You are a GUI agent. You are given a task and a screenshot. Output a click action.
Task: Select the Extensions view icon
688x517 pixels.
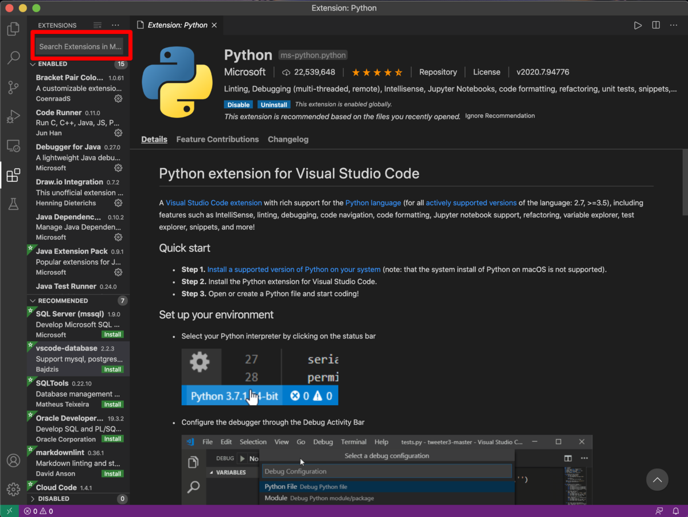click(13, 175)
